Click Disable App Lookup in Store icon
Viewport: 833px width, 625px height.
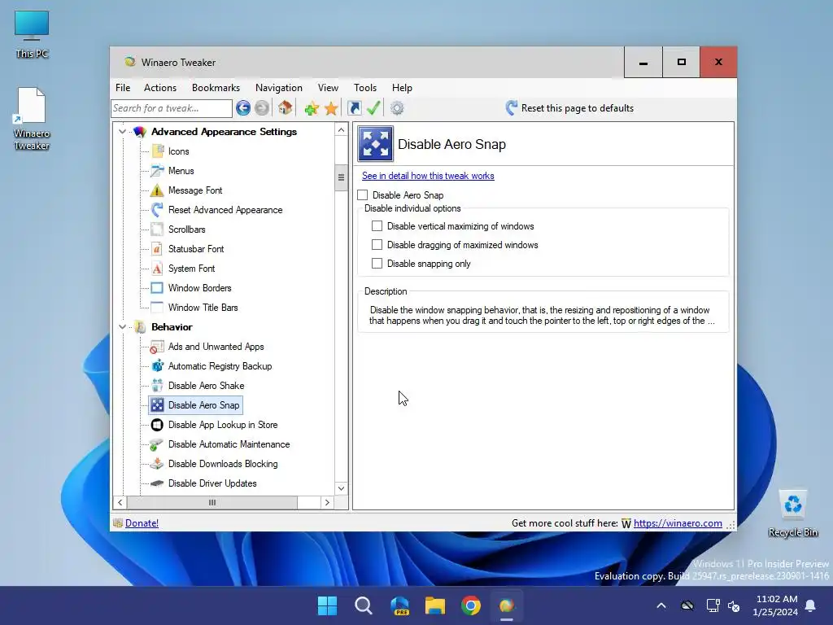tap(157, 425)
